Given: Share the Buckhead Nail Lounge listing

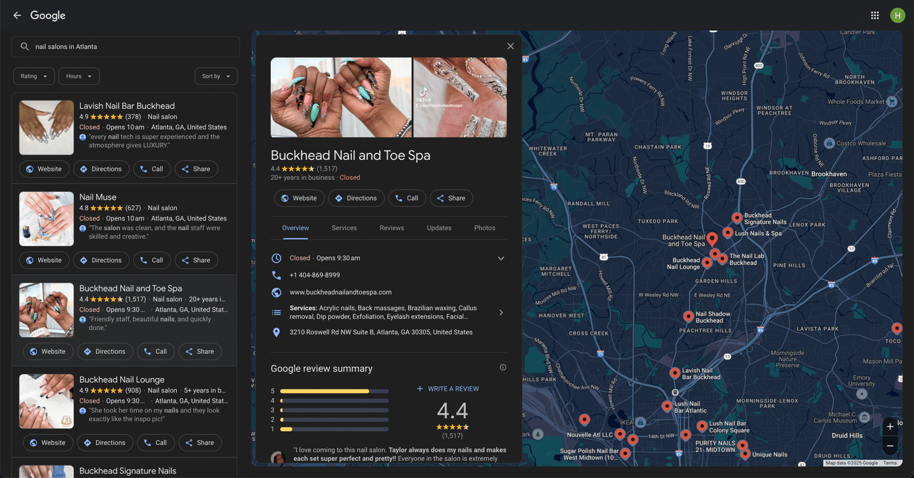Looking at the screenshot, I should 200,443.
